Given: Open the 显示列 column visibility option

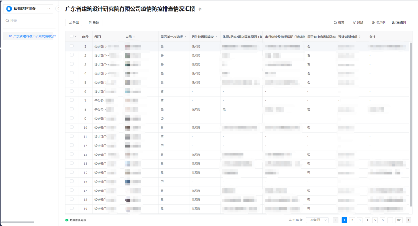Looking at the screenshot, I should click(x=379, y=22).
